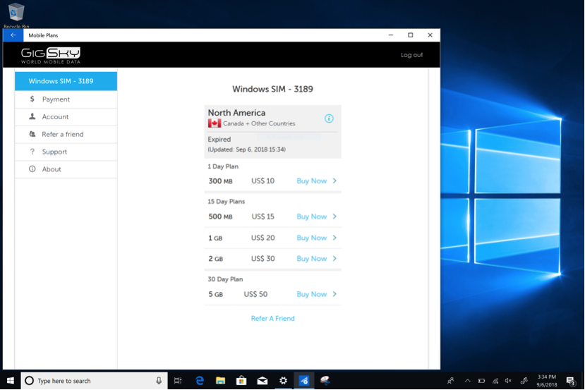The image size is (585, 390).
Task: Buy Now the 5 GB US$ 50 plan
Action: (x=311, y=294)
